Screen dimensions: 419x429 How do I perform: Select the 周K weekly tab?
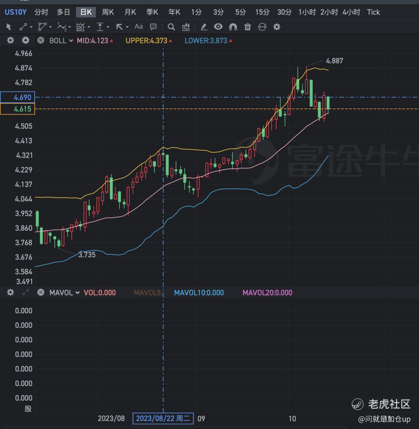point(108,12)
